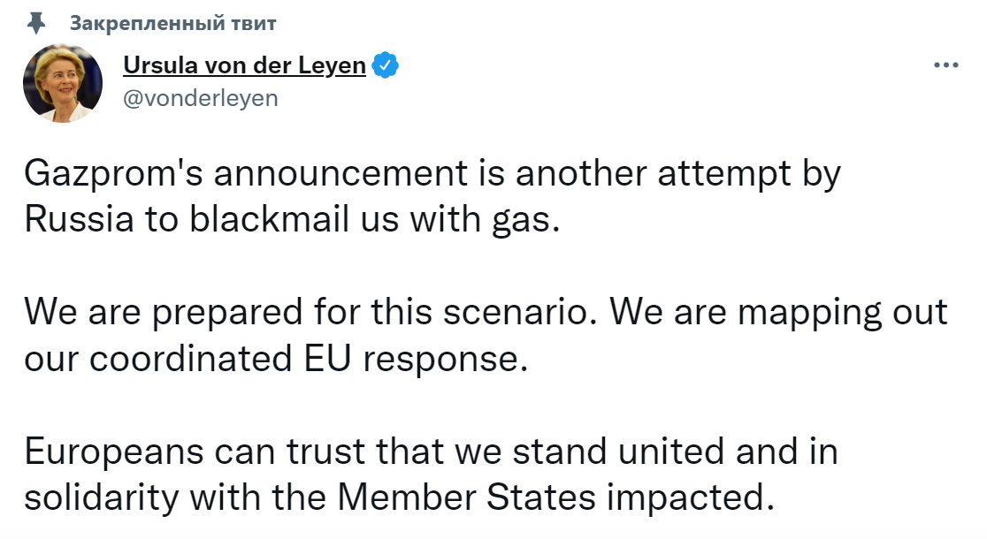
Task: Click the word 'blackmail' in the tweet
Action: point(269,220)
